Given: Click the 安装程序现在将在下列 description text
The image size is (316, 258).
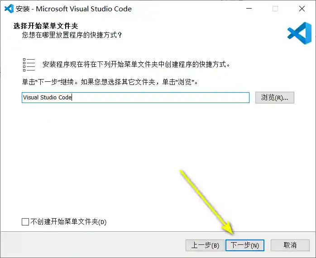Looking at the screenshot, I should 136,65.
